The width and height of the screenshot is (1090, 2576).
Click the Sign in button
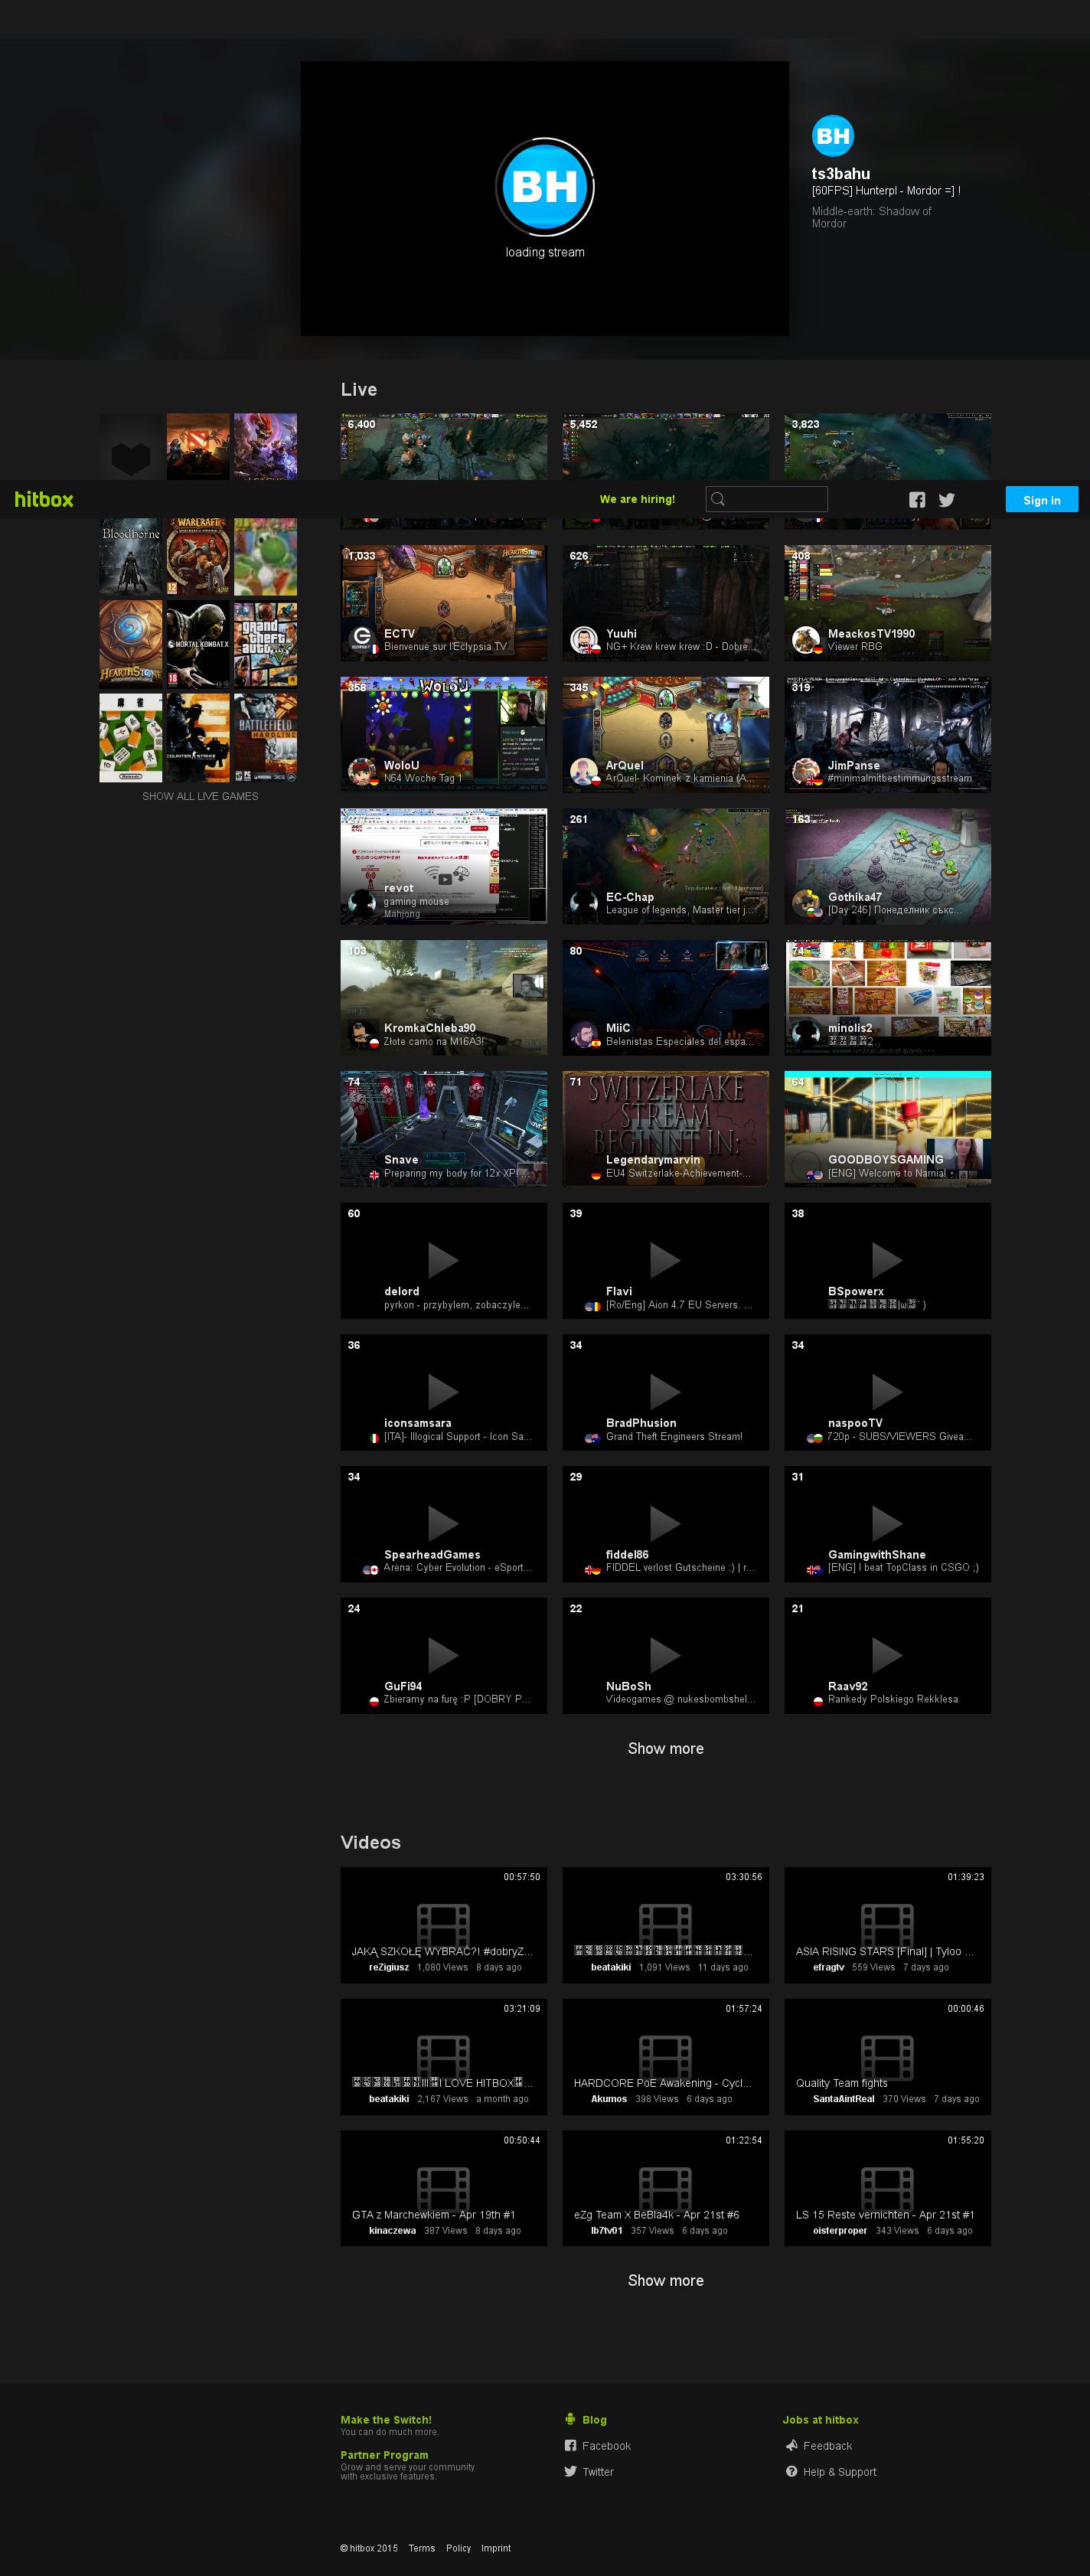[1041, 500]
